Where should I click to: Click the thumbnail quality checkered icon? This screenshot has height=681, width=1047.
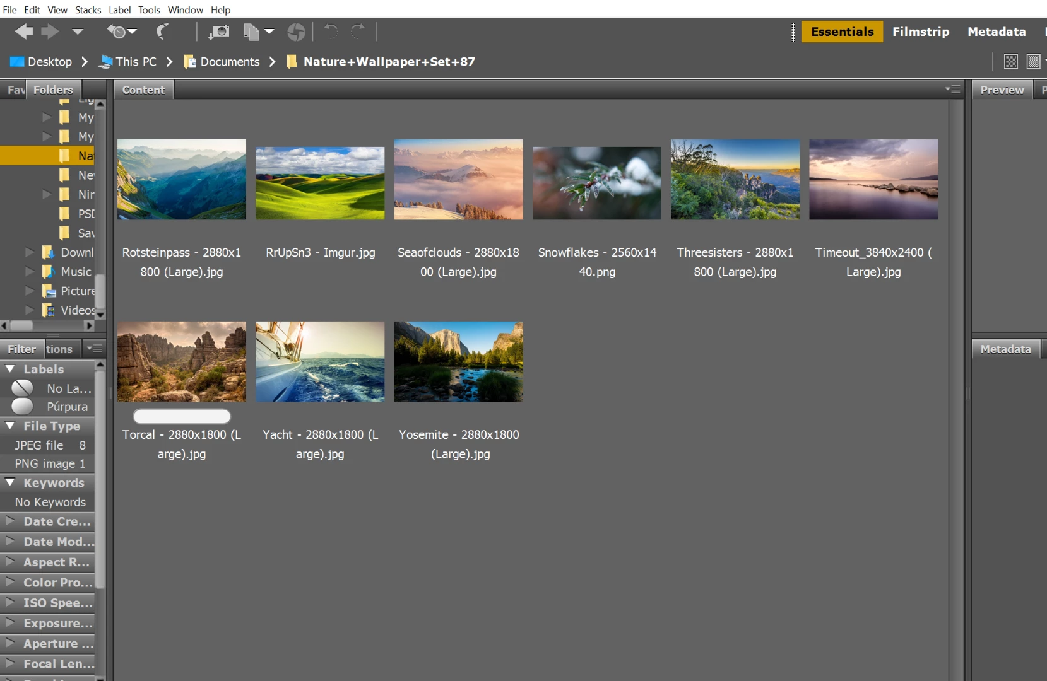tap(1011, 61)
